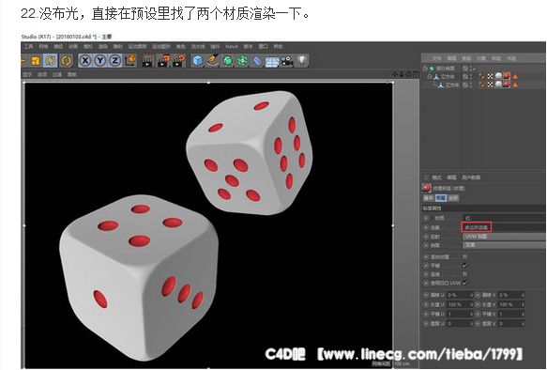Click the Light bulb icon
Screen dimensions: 547x370
pos(302,60)
